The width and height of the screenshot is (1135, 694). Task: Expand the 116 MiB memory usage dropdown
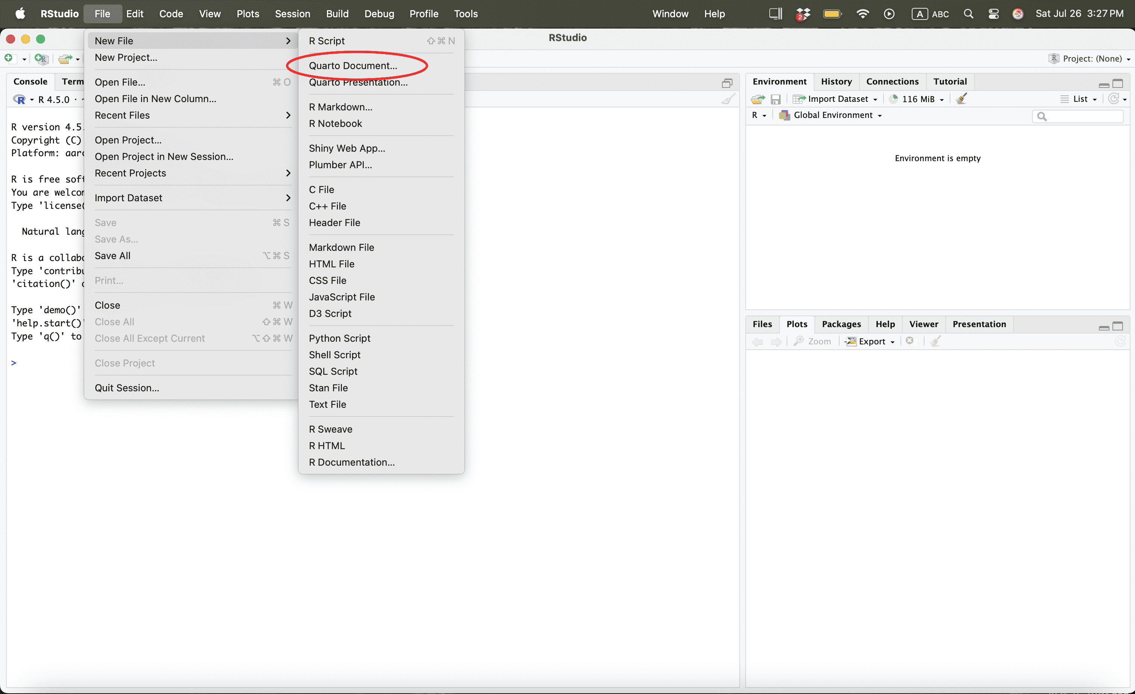tap(918, 99)
